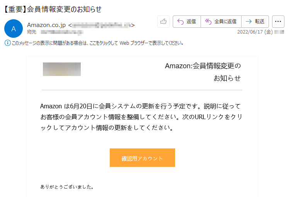Click the body paragraph about 6月20日 update

[x=141, y=117]
